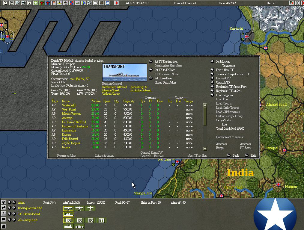
Task: Click Load Supplies
Action: point(224,95)
